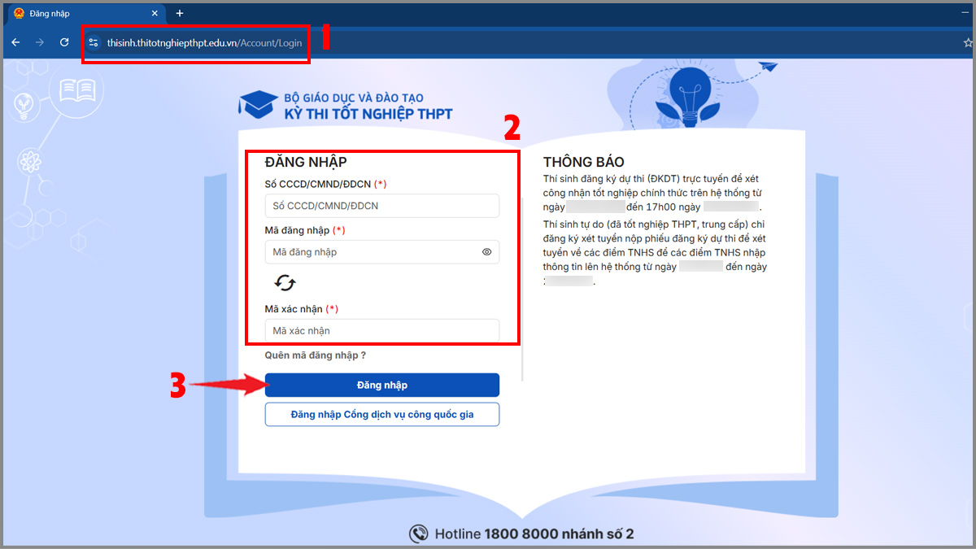
Task: Click the captcha refresh arrows icon
Action: [285, 282]
